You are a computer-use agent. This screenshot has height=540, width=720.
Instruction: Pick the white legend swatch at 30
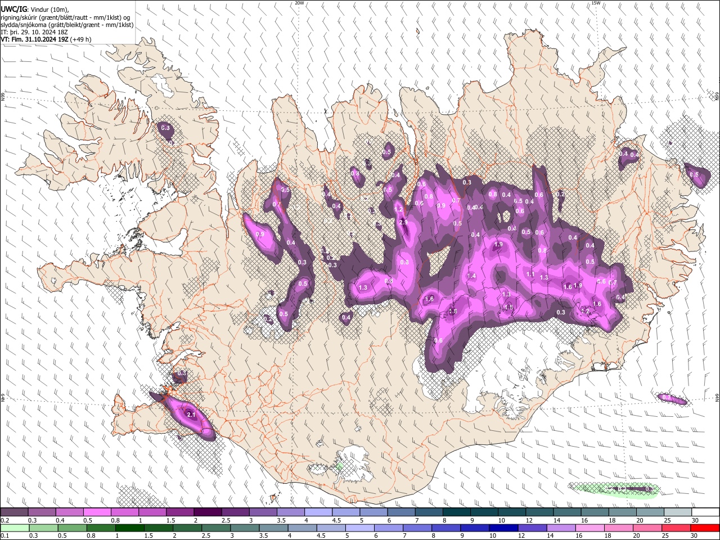(x=705, y=512)
